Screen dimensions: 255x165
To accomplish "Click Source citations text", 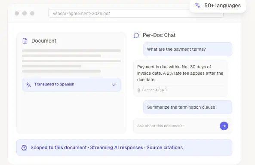I will (x=165, y=147).
